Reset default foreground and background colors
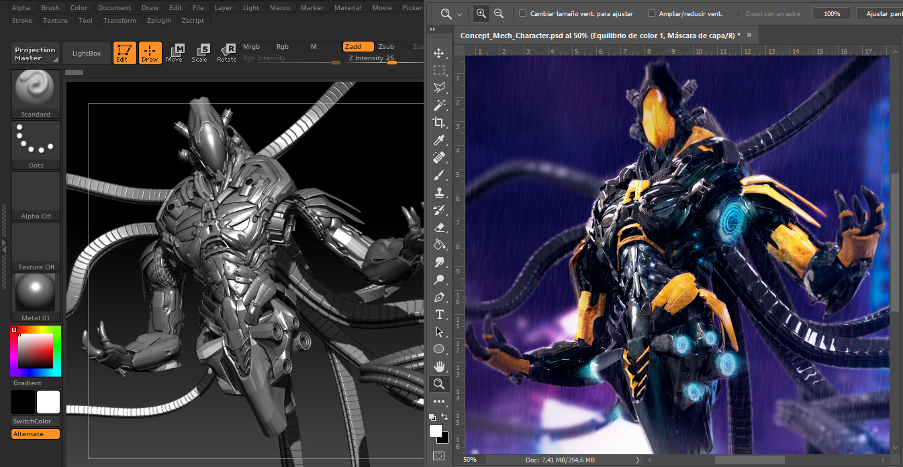The width and height of the screenshot is (903, 467). tap(433, 417)
